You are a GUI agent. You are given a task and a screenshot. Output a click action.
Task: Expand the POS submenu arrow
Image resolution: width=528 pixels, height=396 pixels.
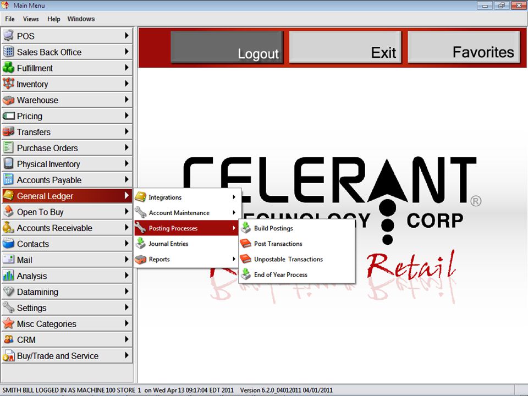127,35
